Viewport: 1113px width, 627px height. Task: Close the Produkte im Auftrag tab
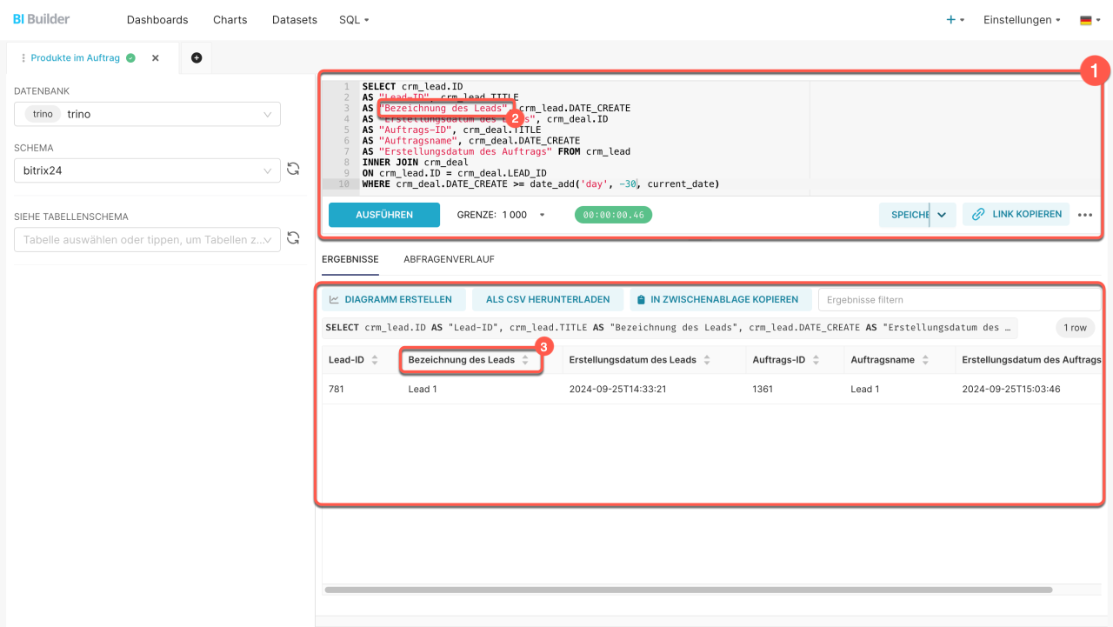click(x=156, y=58)
